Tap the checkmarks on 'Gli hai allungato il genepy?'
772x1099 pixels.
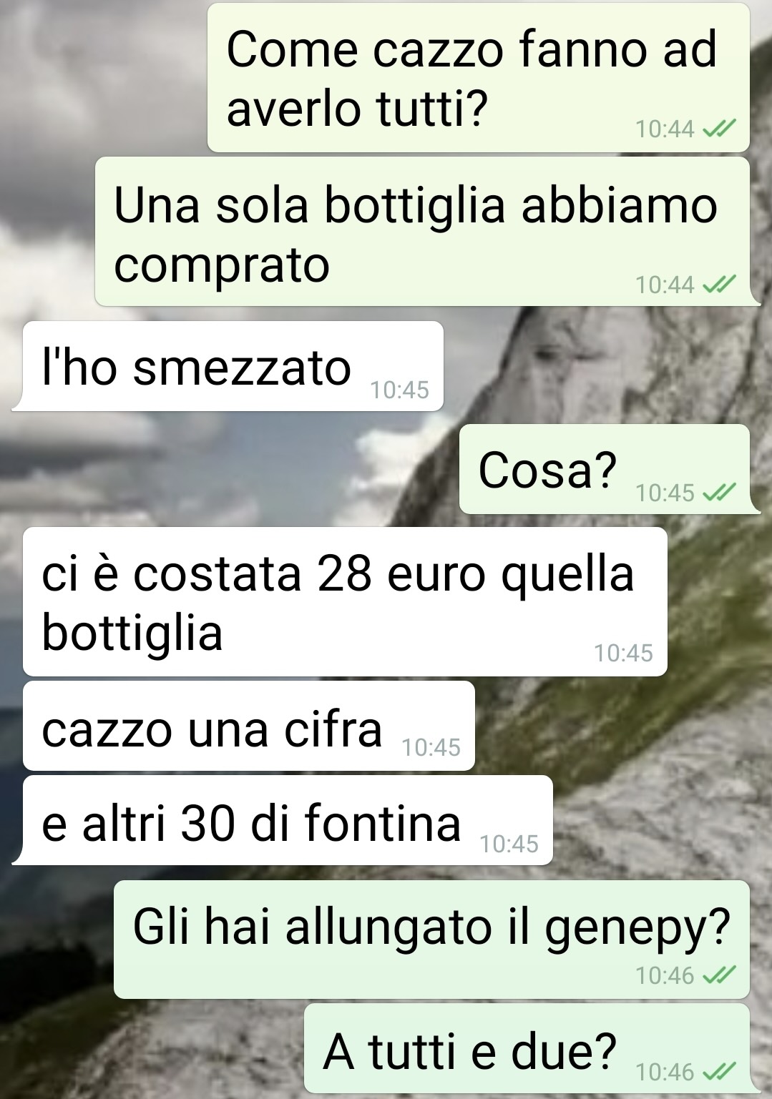point(719,975)
